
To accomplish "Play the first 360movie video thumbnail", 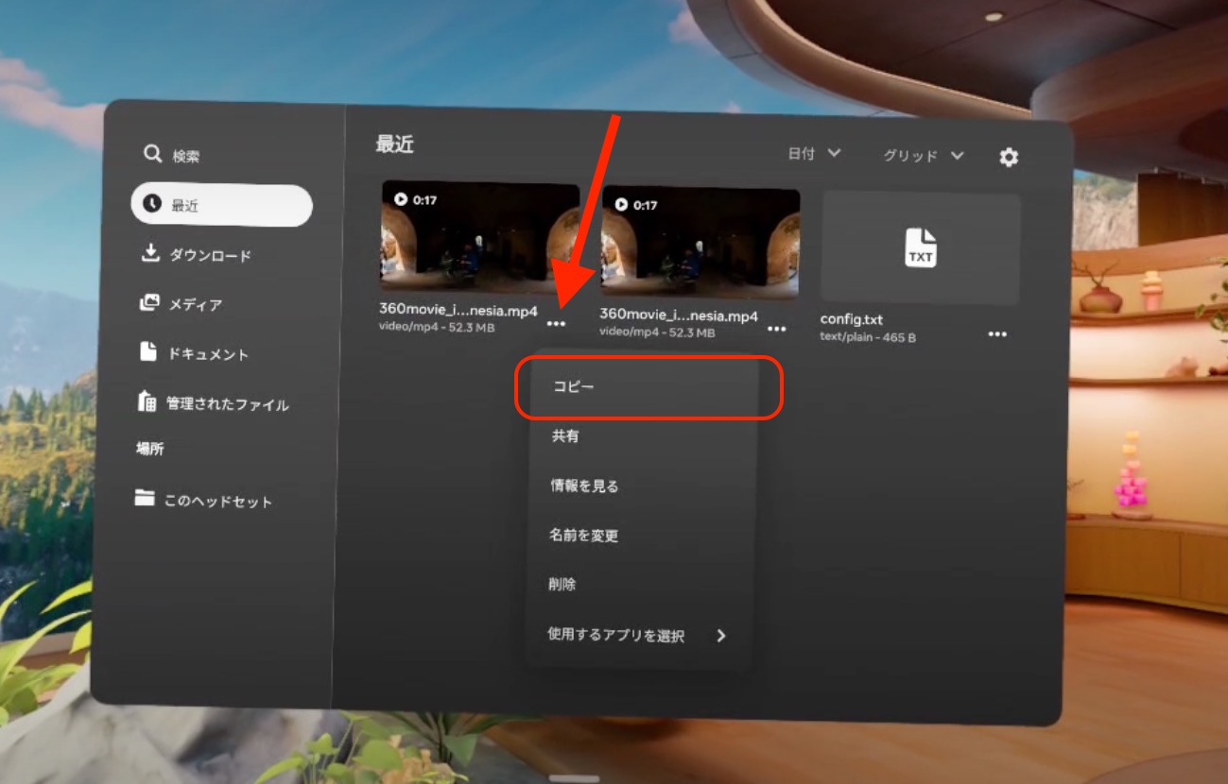I will 480,236.
